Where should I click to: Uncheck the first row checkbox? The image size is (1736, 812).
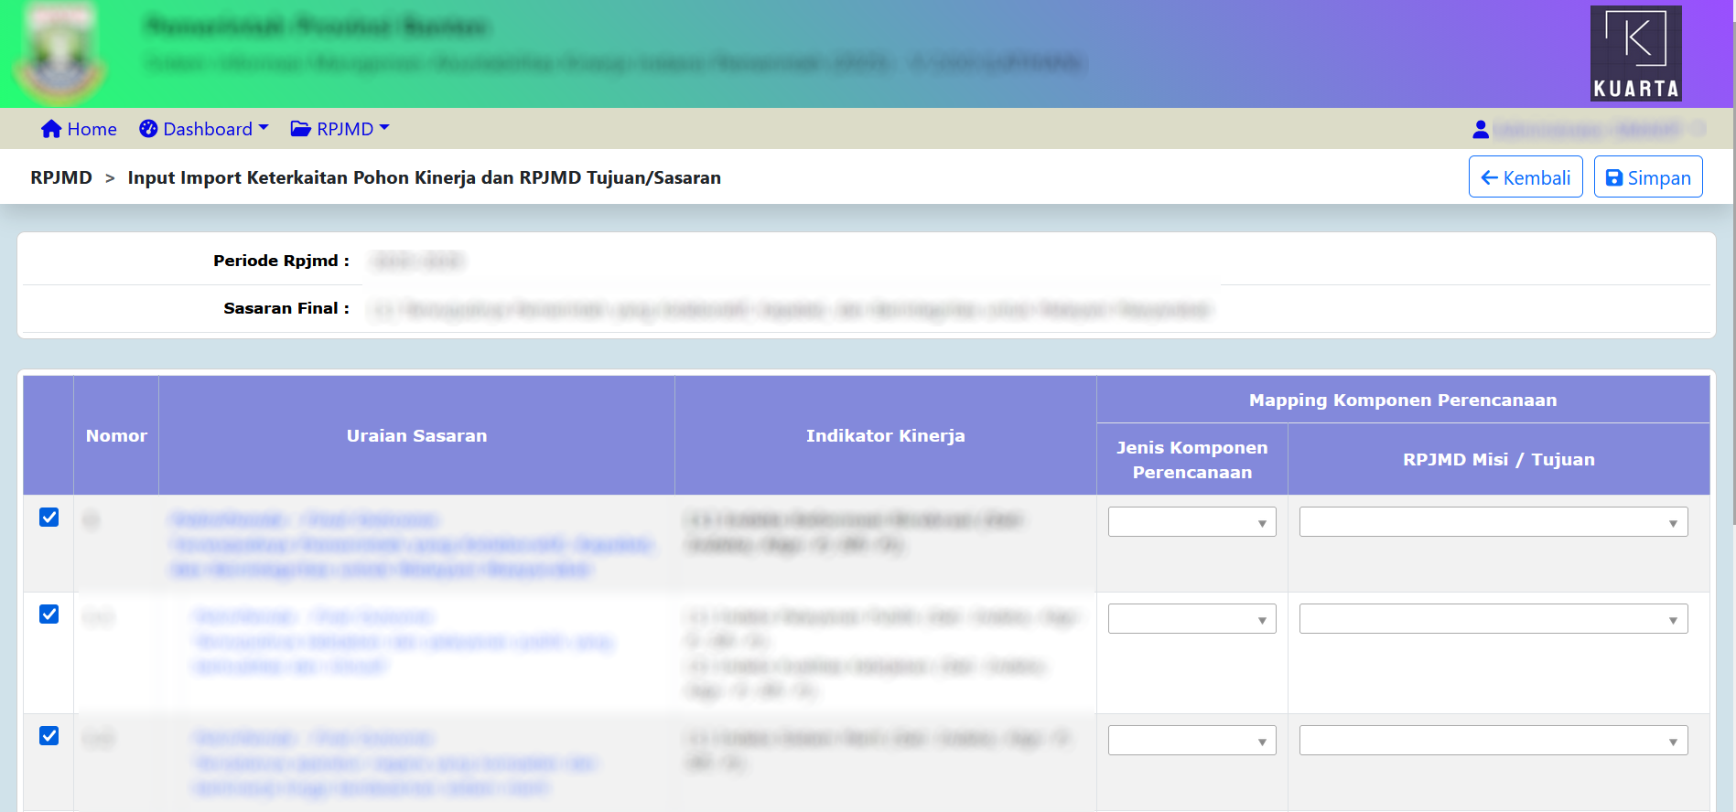tap(49, 518)
